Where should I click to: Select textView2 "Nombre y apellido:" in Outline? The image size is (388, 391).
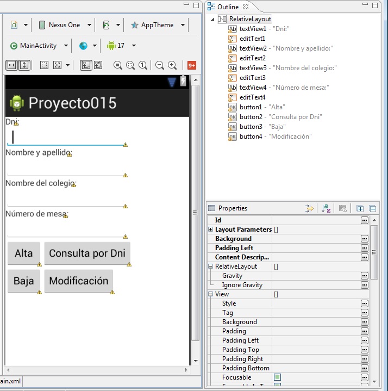click(280, 48)
